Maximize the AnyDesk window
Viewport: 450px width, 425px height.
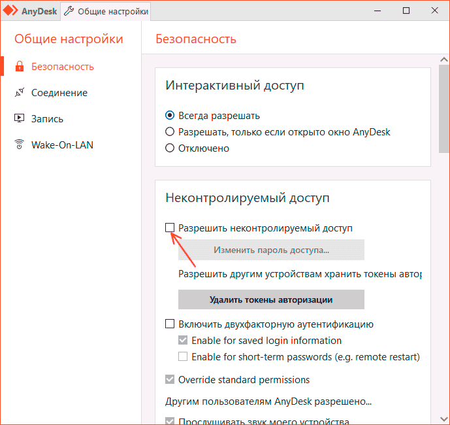[x=406, y=11]
